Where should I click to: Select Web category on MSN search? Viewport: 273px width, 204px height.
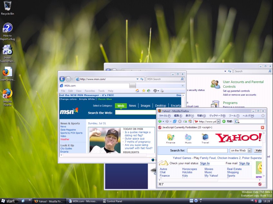tap(121, 106)
